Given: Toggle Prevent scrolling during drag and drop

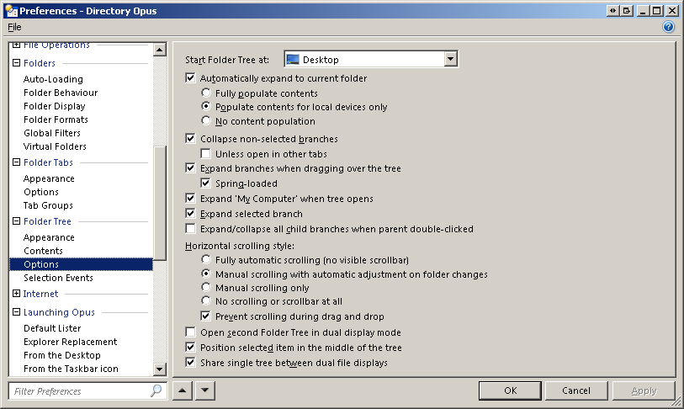Looking at the screenshot, I should click(x=205, y=316).
